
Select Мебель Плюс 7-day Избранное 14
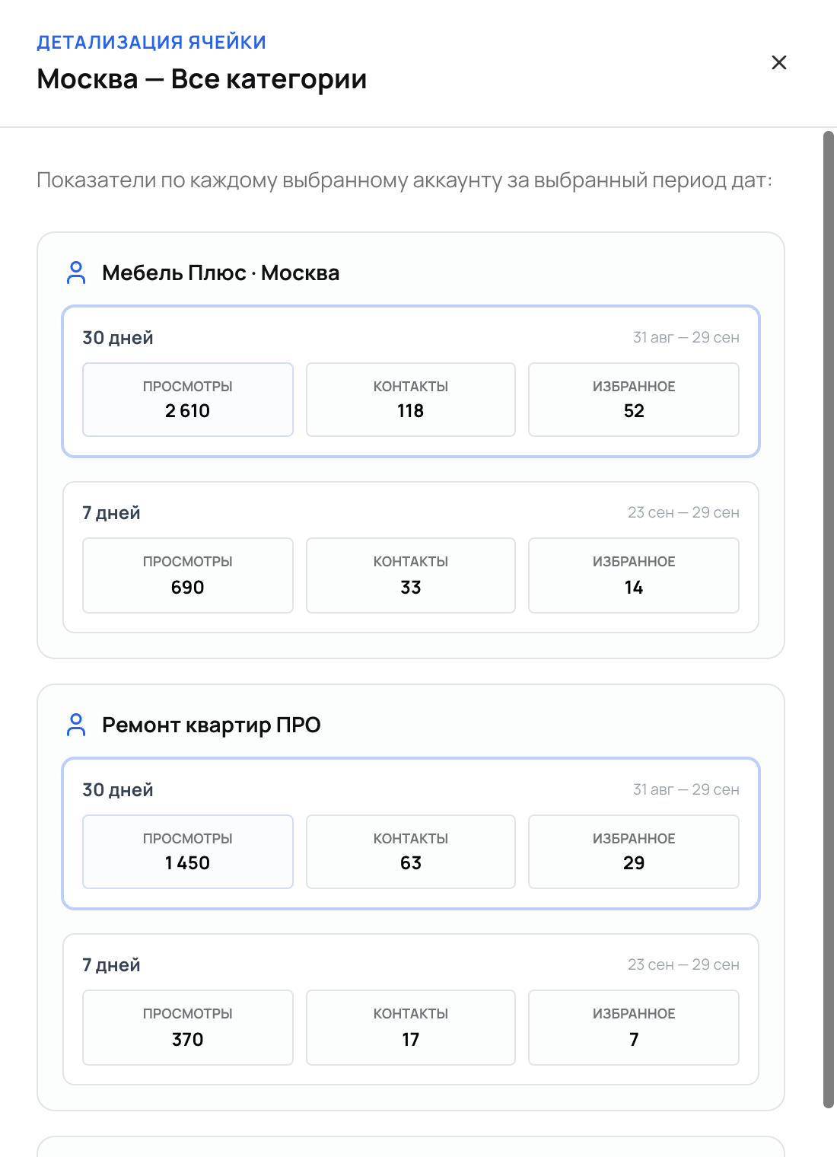coord(634,575)
